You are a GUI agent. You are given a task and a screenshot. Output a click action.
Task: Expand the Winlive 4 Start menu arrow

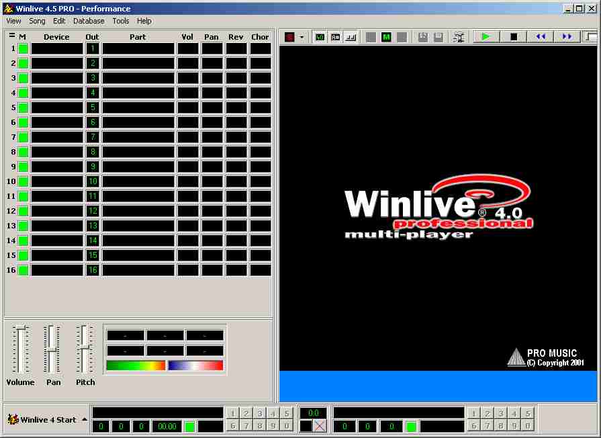(x=85, y=420)
